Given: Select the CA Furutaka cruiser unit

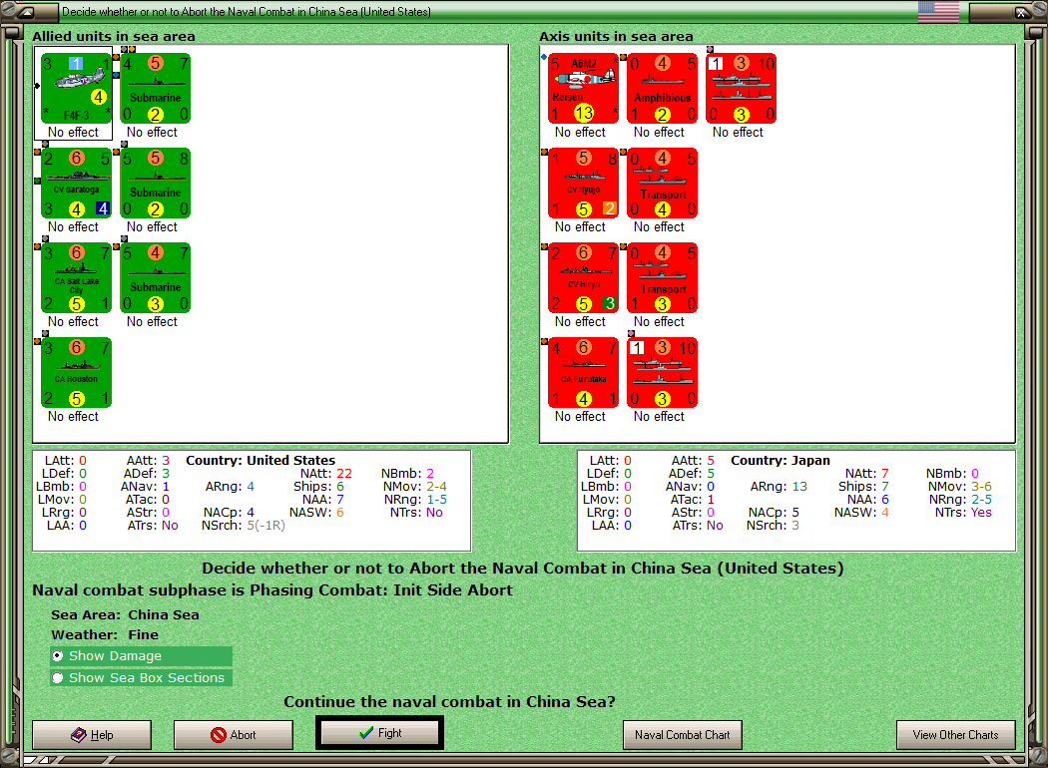Looking at the screenshot, I should [584, 373].
